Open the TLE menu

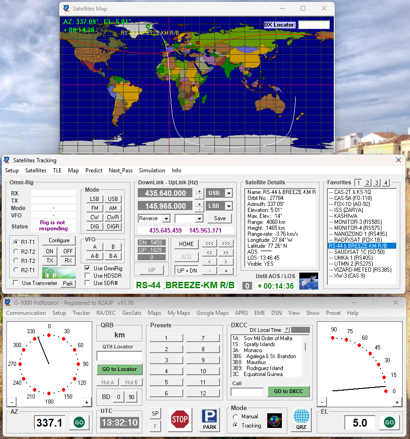(x=57, y=170)
